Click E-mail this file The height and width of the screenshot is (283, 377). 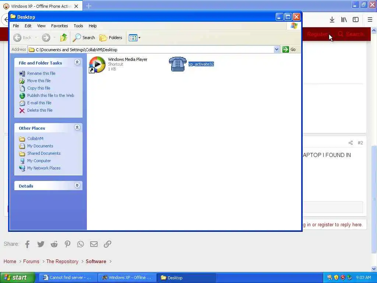point(39,103)
